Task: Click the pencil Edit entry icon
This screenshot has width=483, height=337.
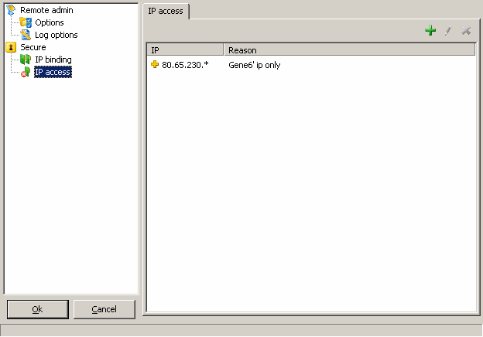Action: (x=448, y=30)
